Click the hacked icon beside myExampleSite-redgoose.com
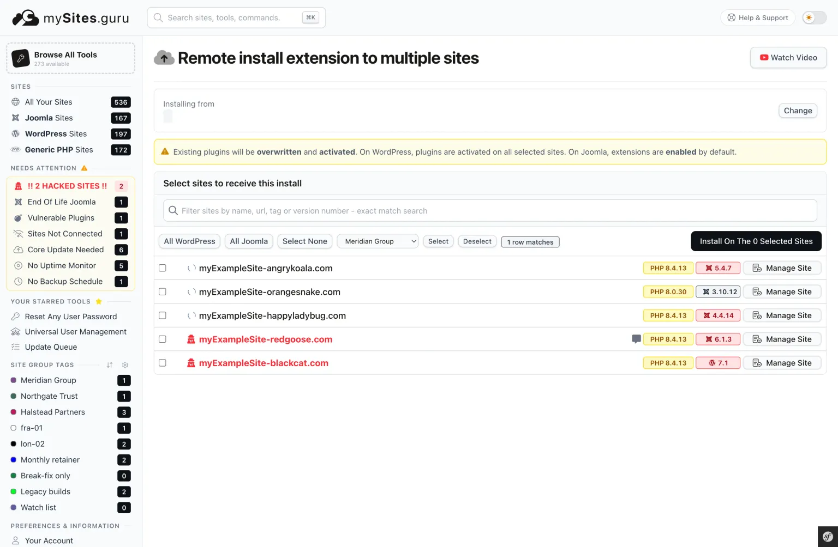 pos(191,339)
